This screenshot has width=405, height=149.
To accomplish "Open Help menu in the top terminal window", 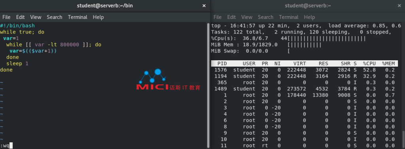I will (309, 17).
